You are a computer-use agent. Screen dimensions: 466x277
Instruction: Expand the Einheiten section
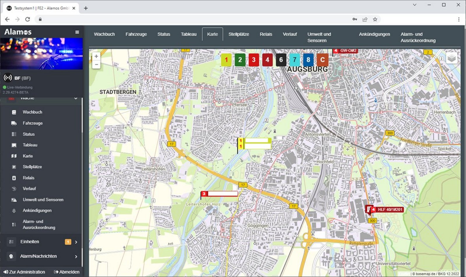tap(76, 242)
